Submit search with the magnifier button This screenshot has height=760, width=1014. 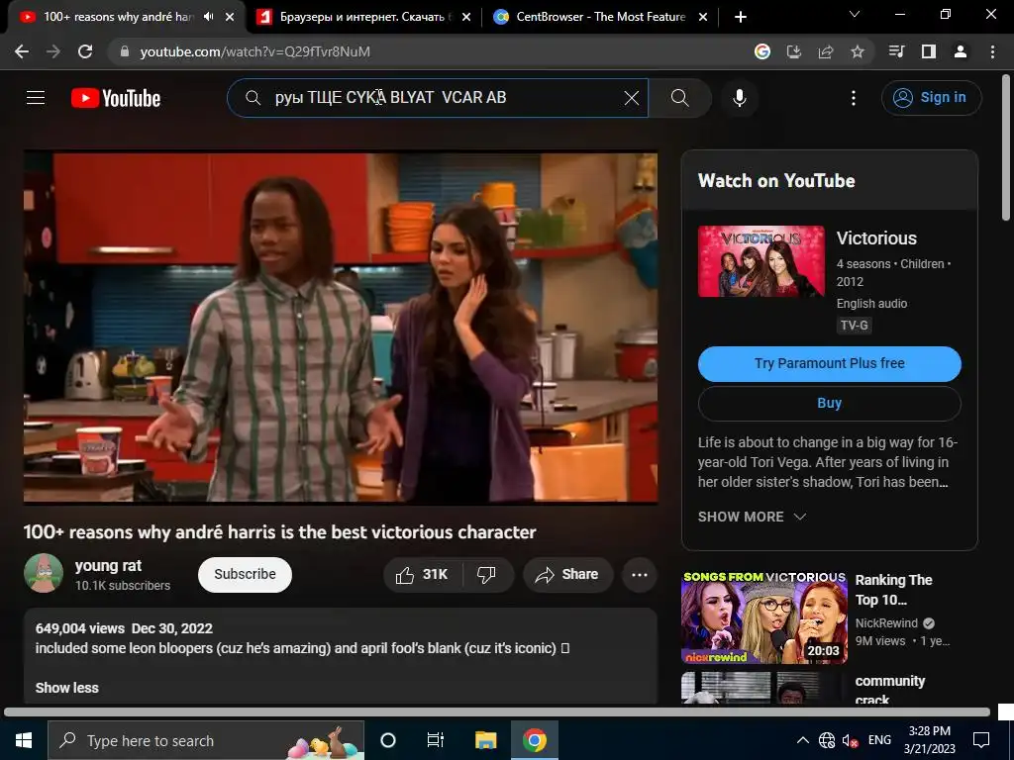click(679, 98)
